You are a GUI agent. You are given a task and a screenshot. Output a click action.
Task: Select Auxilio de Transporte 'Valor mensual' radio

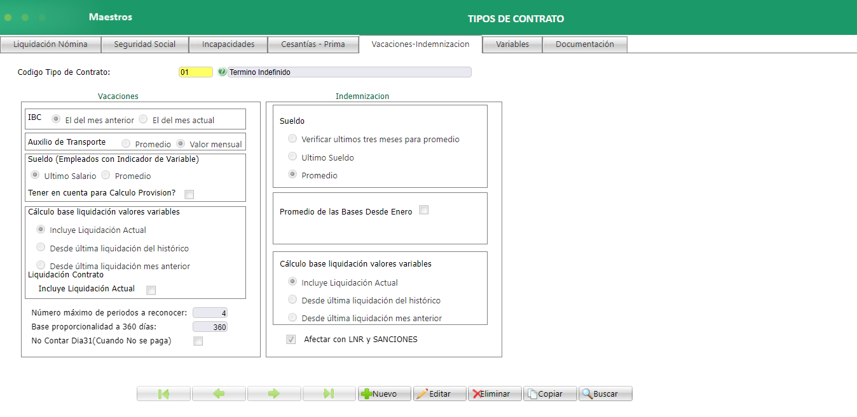[181, 143]
